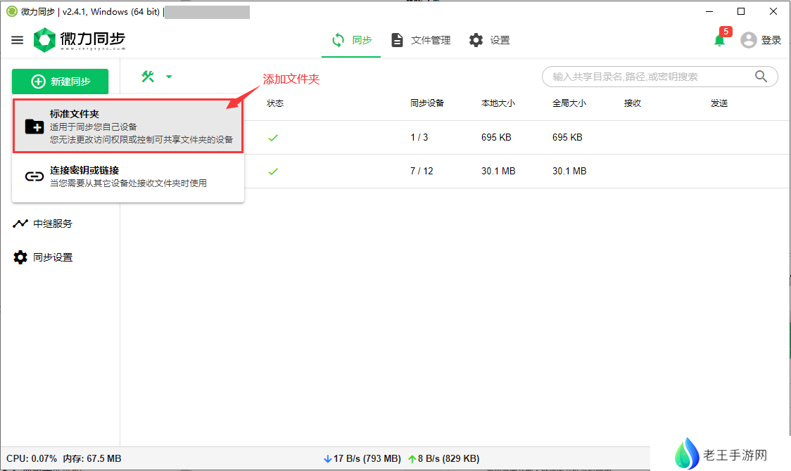Select the folder row showing 30.1 MB
791x471 pixels.
[493, 171]
